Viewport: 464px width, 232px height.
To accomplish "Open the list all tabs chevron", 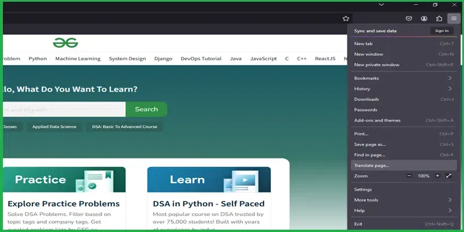I will pyautogui.click(x=381, y=5).
